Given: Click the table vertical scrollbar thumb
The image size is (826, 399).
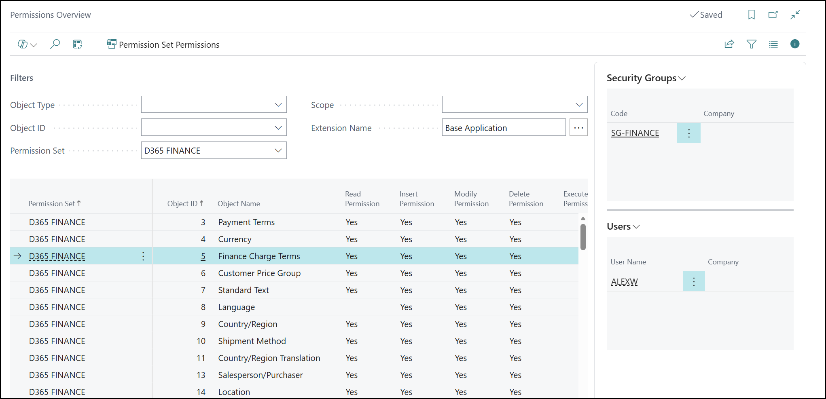Looking at the screenshot, I should click(x=583, y=237).
